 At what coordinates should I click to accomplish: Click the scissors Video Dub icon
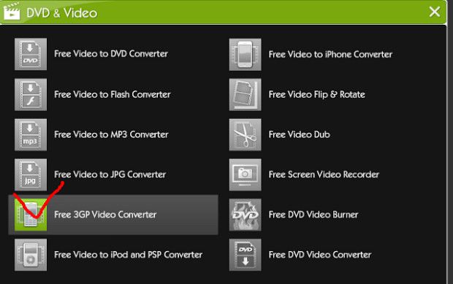click(245, 135)
